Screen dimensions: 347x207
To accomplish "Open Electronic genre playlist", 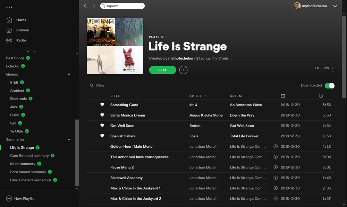I will [x=18, y=98].
